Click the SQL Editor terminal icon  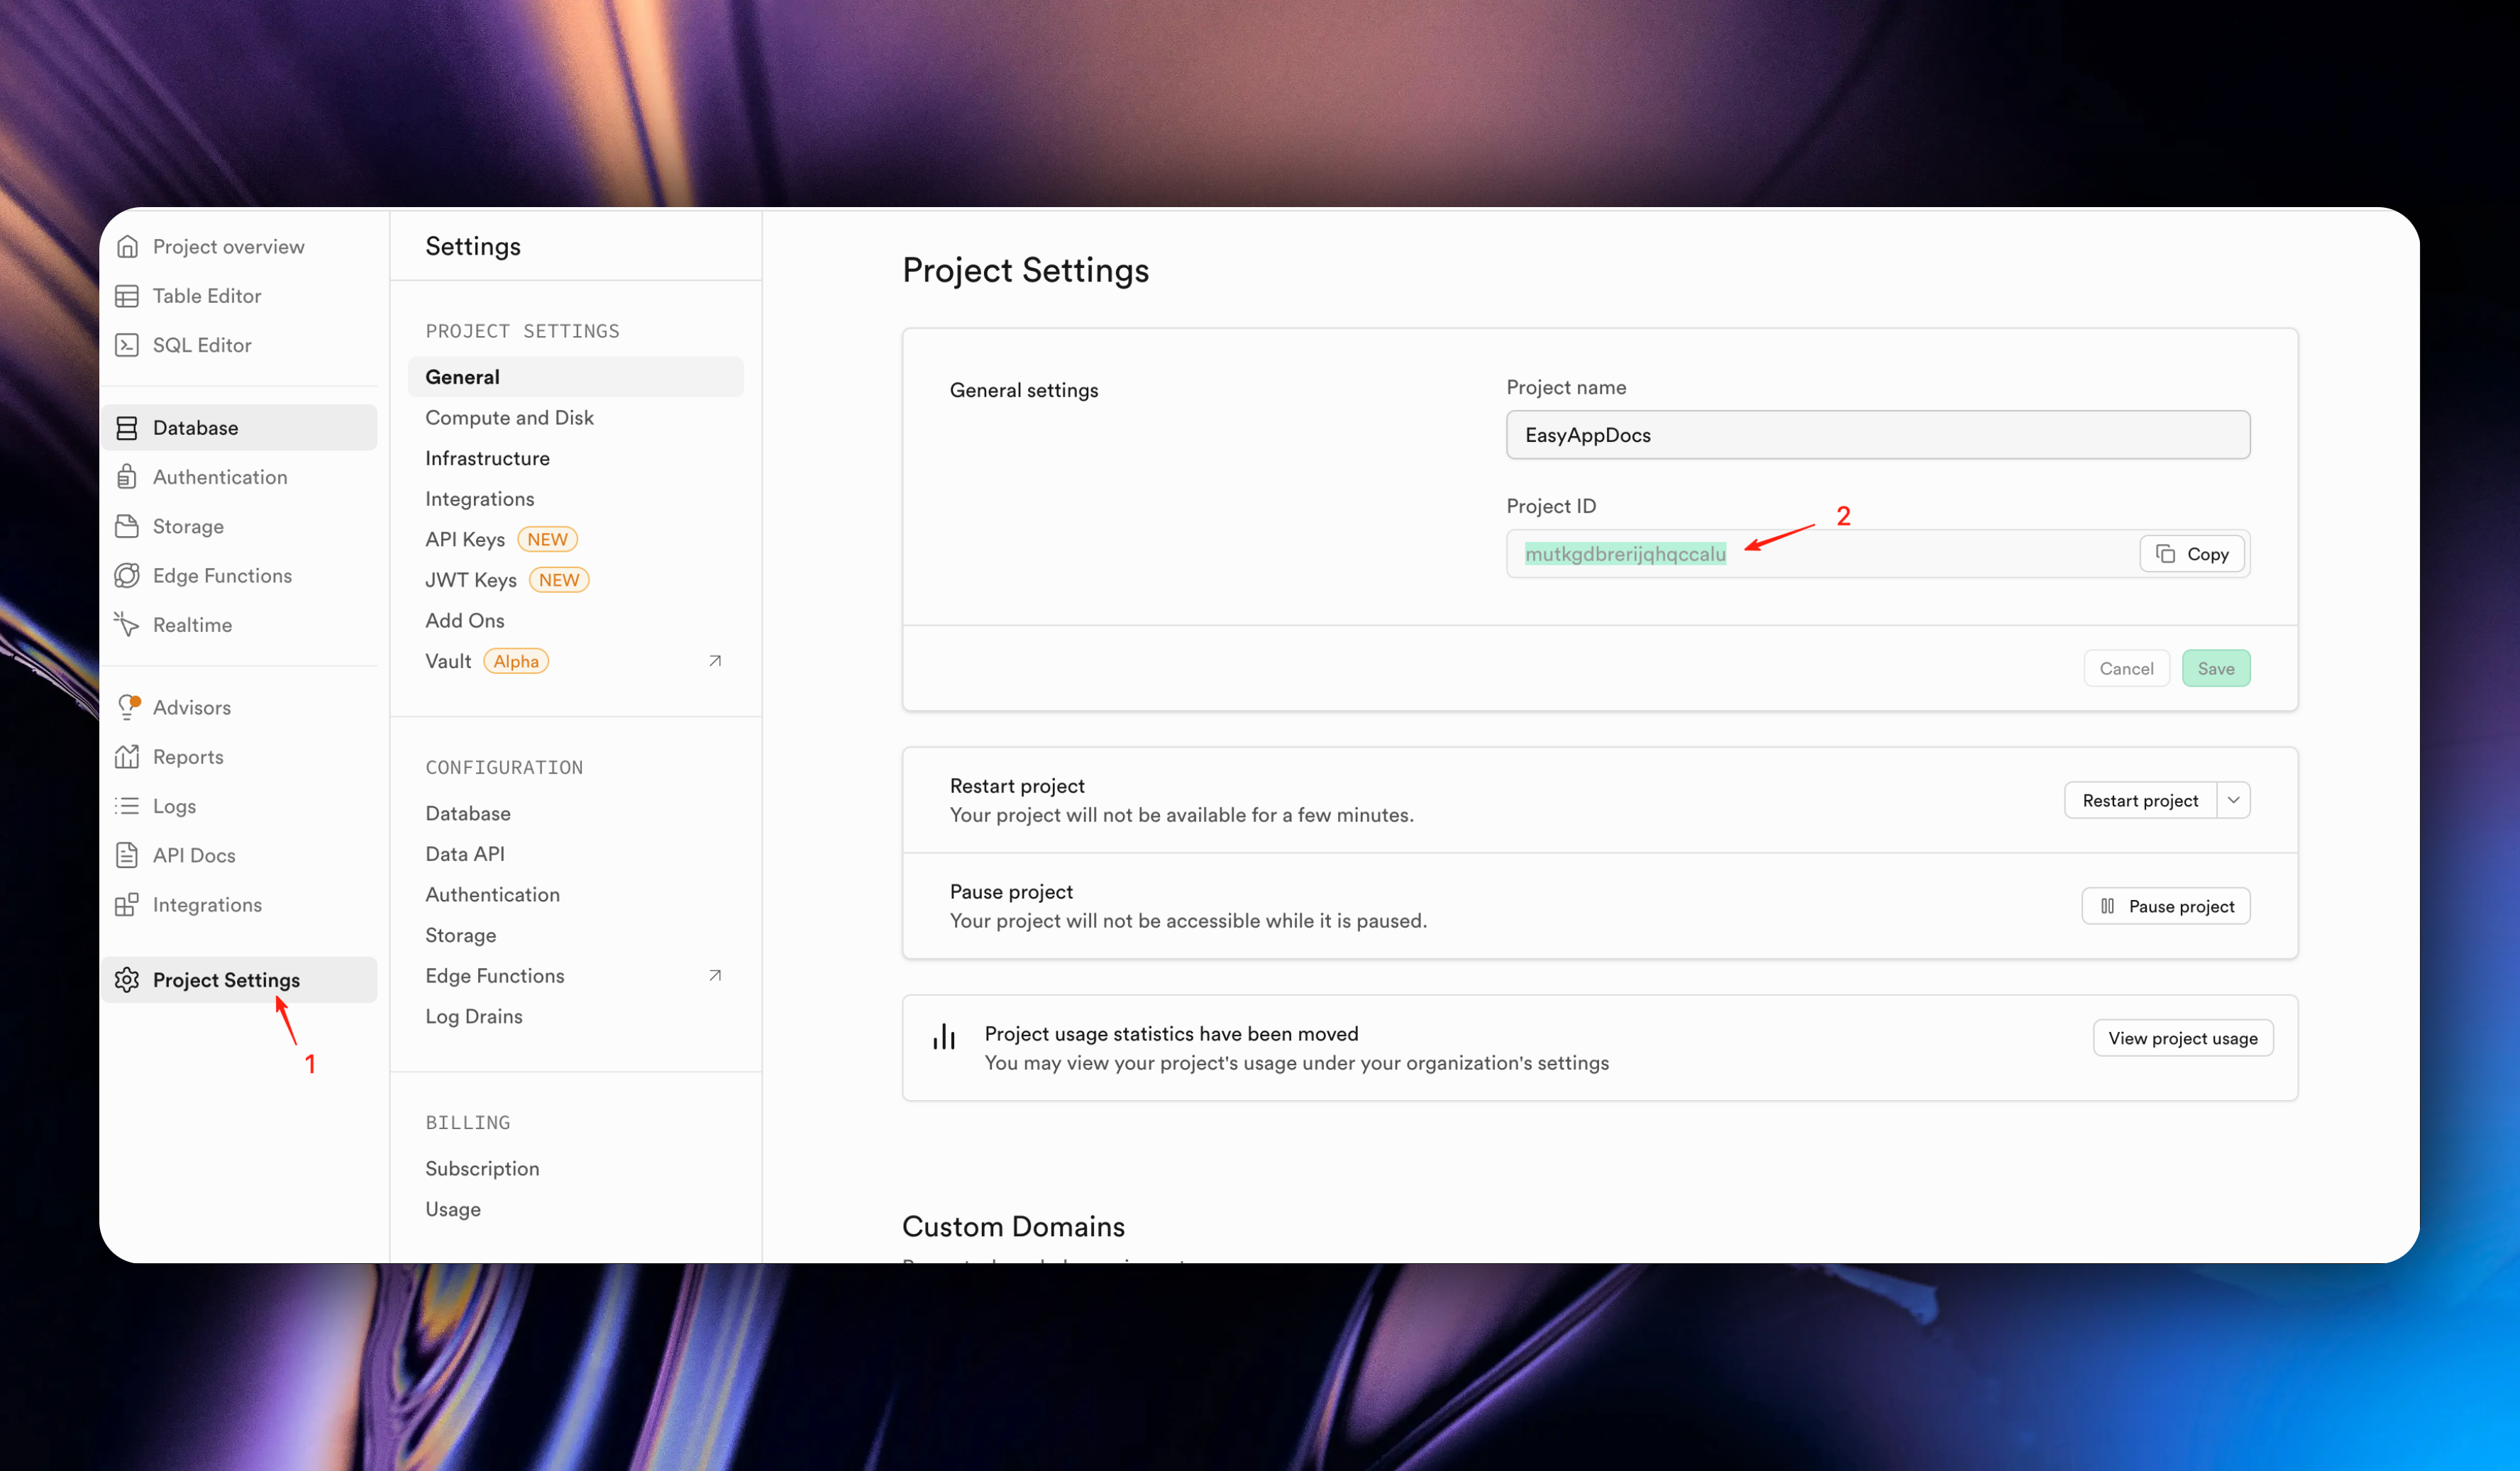pos(127,345)
